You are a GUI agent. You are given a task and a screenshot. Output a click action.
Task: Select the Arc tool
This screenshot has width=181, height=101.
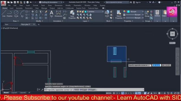pos(22,13)
